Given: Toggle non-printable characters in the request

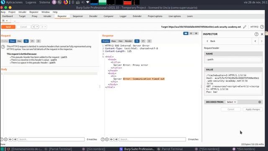Looking at the screenshot, I should 32,41.
